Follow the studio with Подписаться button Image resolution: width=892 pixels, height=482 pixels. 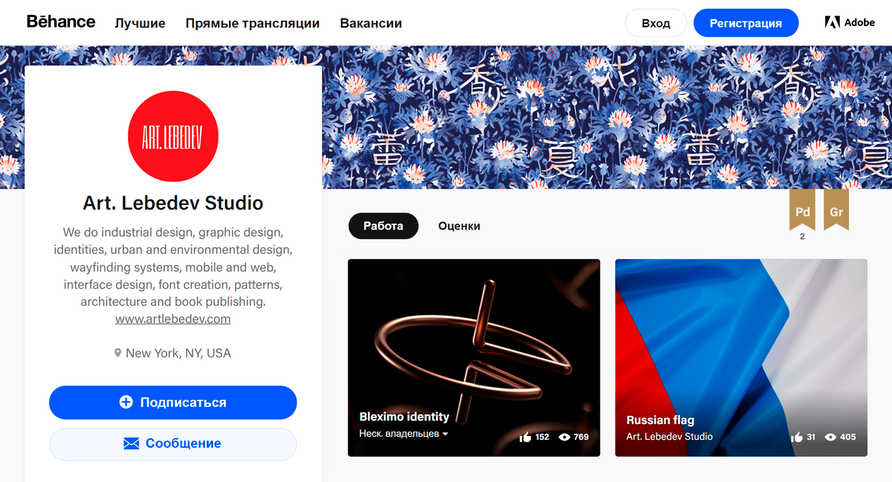(x=173, y=403)
